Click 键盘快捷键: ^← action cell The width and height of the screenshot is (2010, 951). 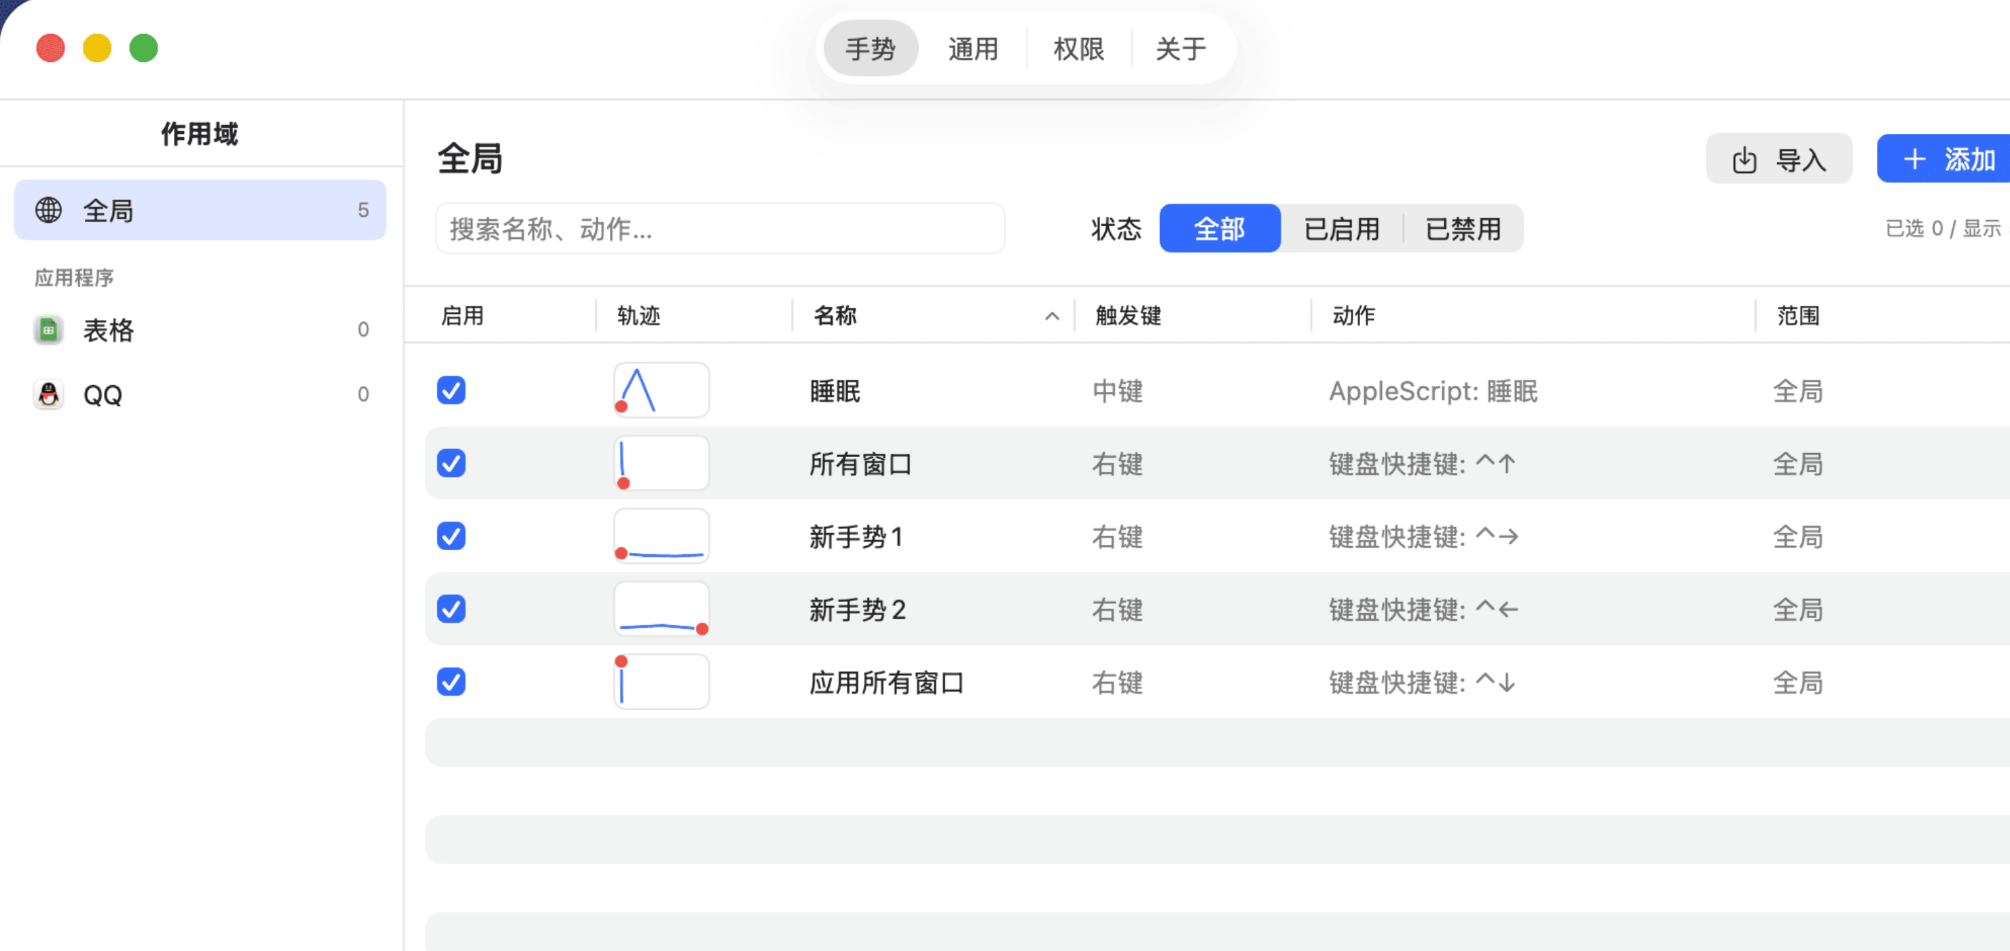(1424, 610)
